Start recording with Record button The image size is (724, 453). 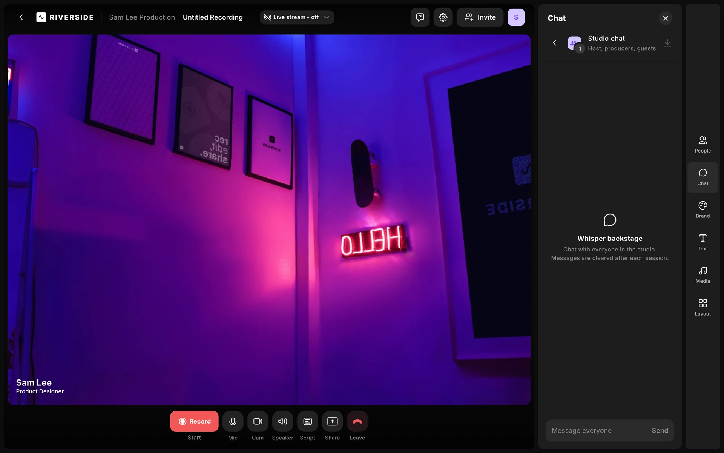pos(194,421)
